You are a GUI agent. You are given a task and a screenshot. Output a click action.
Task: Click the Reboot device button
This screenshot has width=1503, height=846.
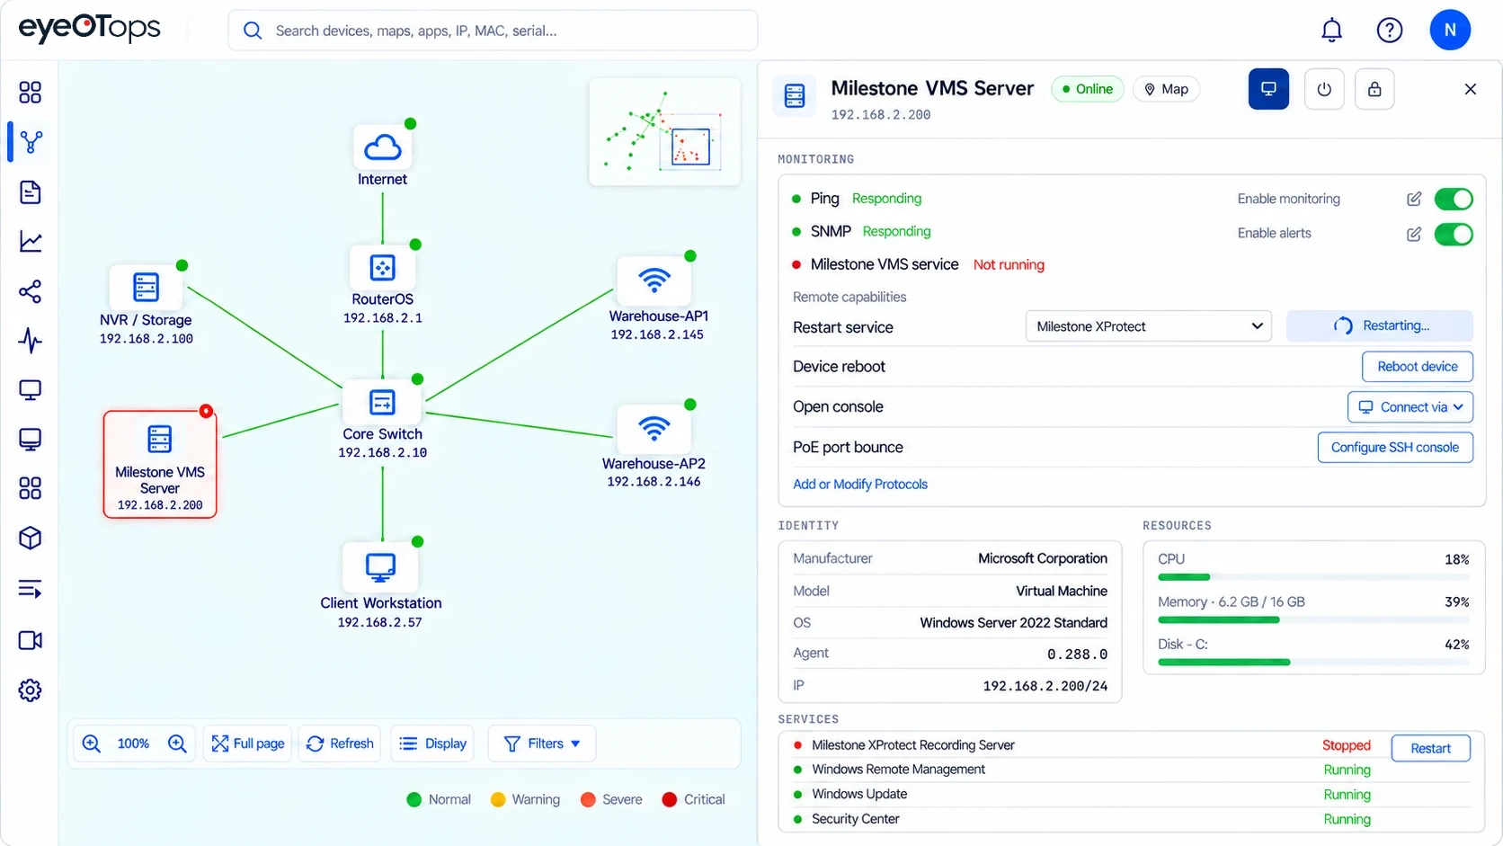coord(1418,367)
